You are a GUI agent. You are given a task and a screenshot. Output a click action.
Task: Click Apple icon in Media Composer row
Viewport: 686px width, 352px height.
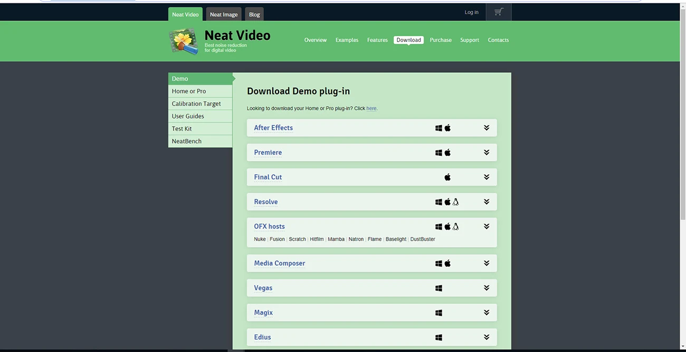pos(447,263)
